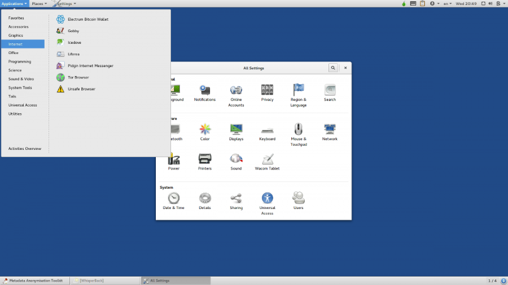This screenshot has height=285, width=508.
Task: Launch Tor Browser from Internet menu
Action: tap(78, 77)
